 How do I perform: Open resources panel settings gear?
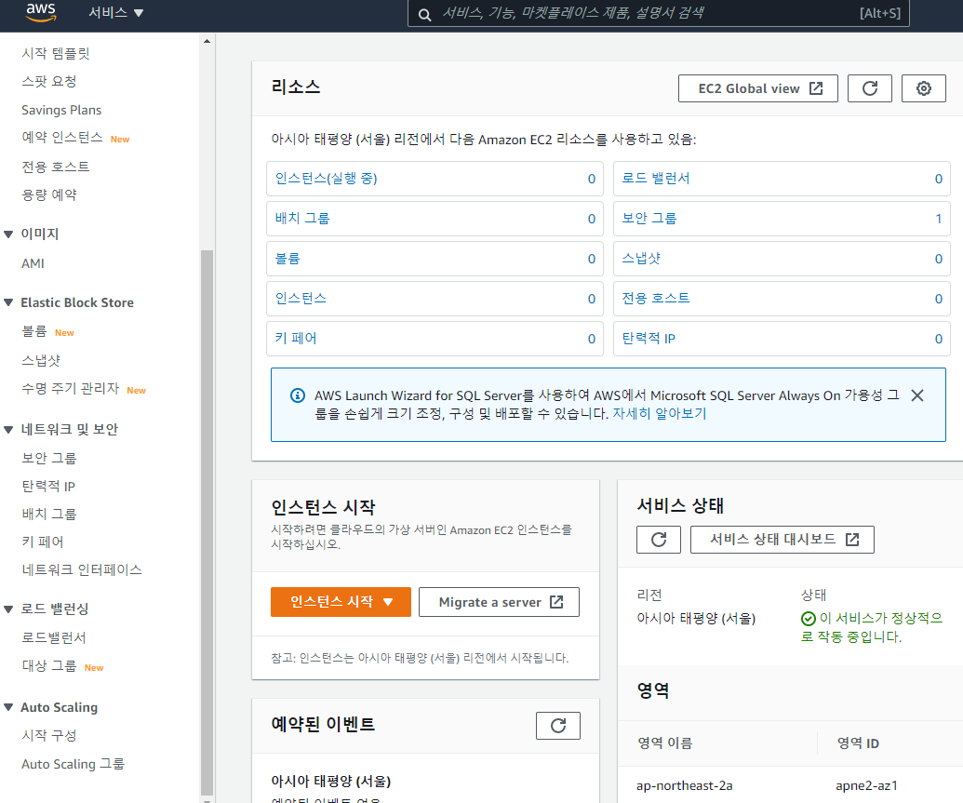pos(924,88)
